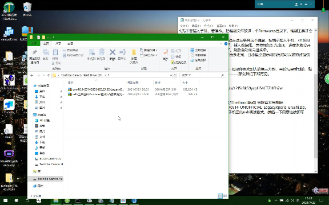Switch to the Share ribbon tab
The image size is (329, 205).
(58, 43)
